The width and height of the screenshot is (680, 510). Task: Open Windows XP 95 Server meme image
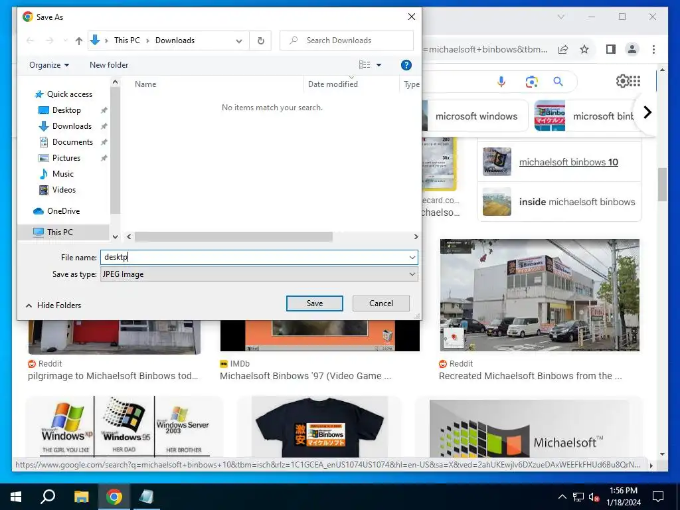tap(124, 426)
